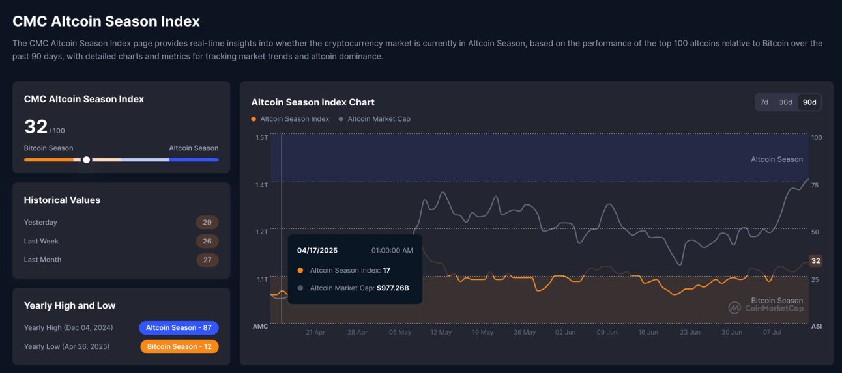Click the Altcoin Season Index Chart heading
The width and height of the screenshot is (842, 373).
313,102
